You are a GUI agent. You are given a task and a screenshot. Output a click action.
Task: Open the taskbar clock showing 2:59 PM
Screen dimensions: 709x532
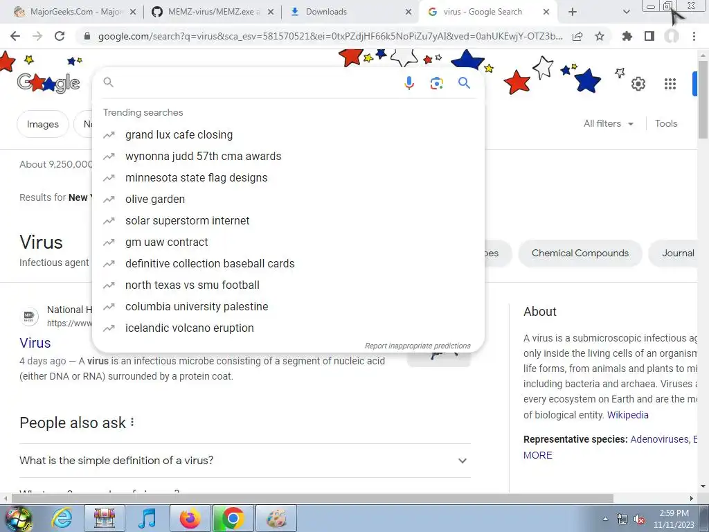click(674, 519)
